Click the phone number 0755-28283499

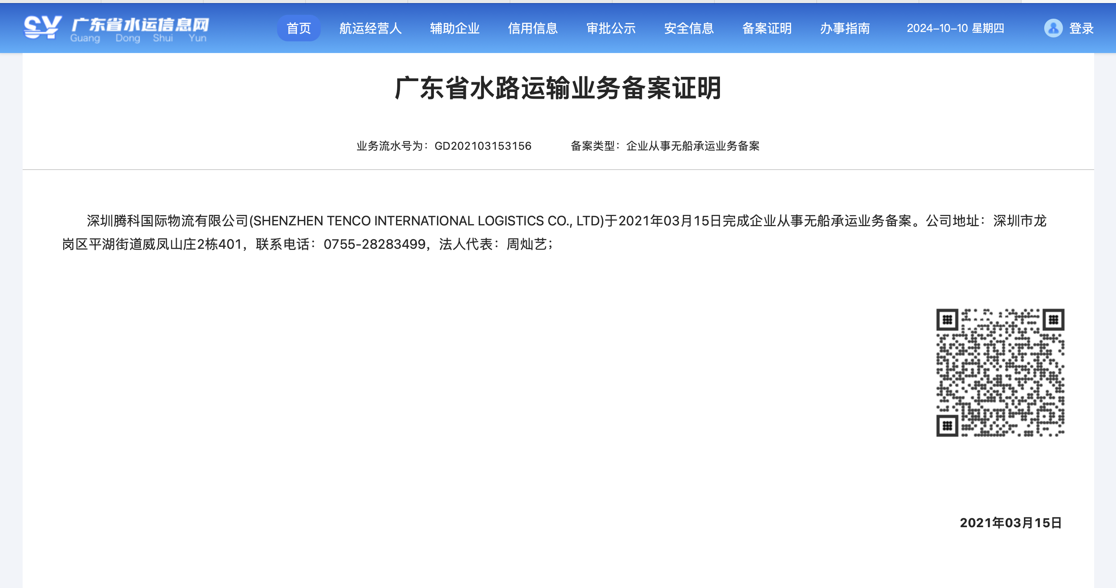click(375, 244)
